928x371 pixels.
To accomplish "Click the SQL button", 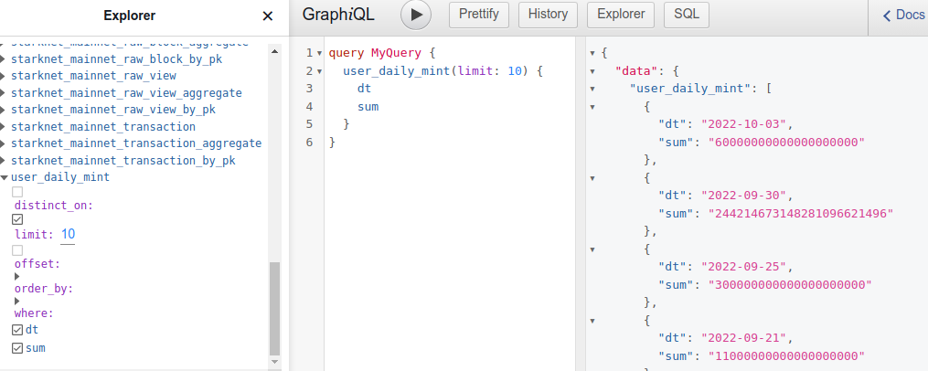I will tap(687, 15).
